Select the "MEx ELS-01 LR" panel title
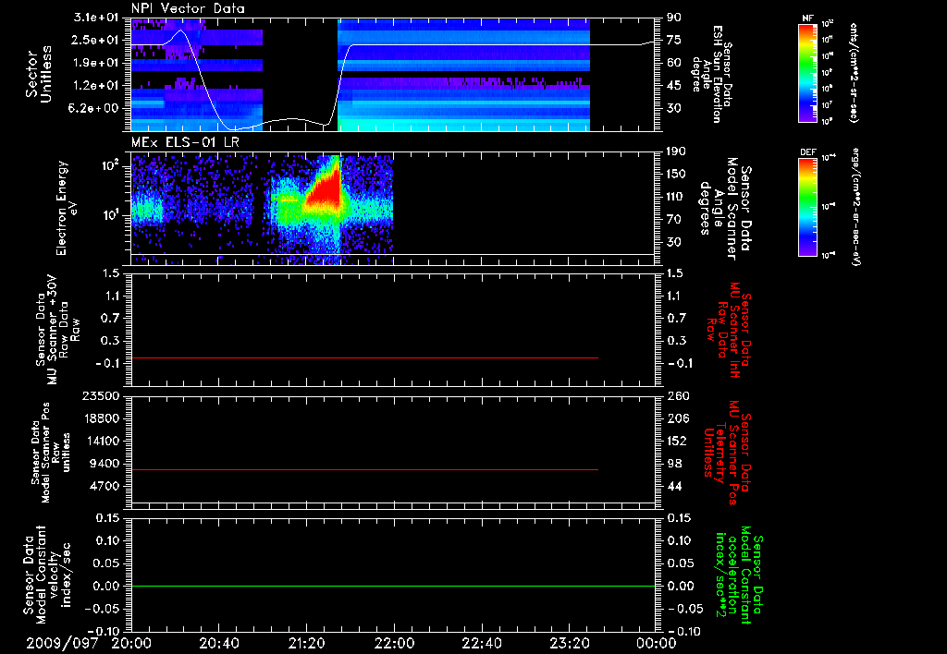947x654 pixels. pos(185,143)
